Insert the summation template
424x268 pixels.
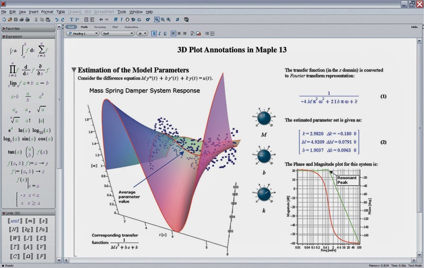click(x=43, y=50)
